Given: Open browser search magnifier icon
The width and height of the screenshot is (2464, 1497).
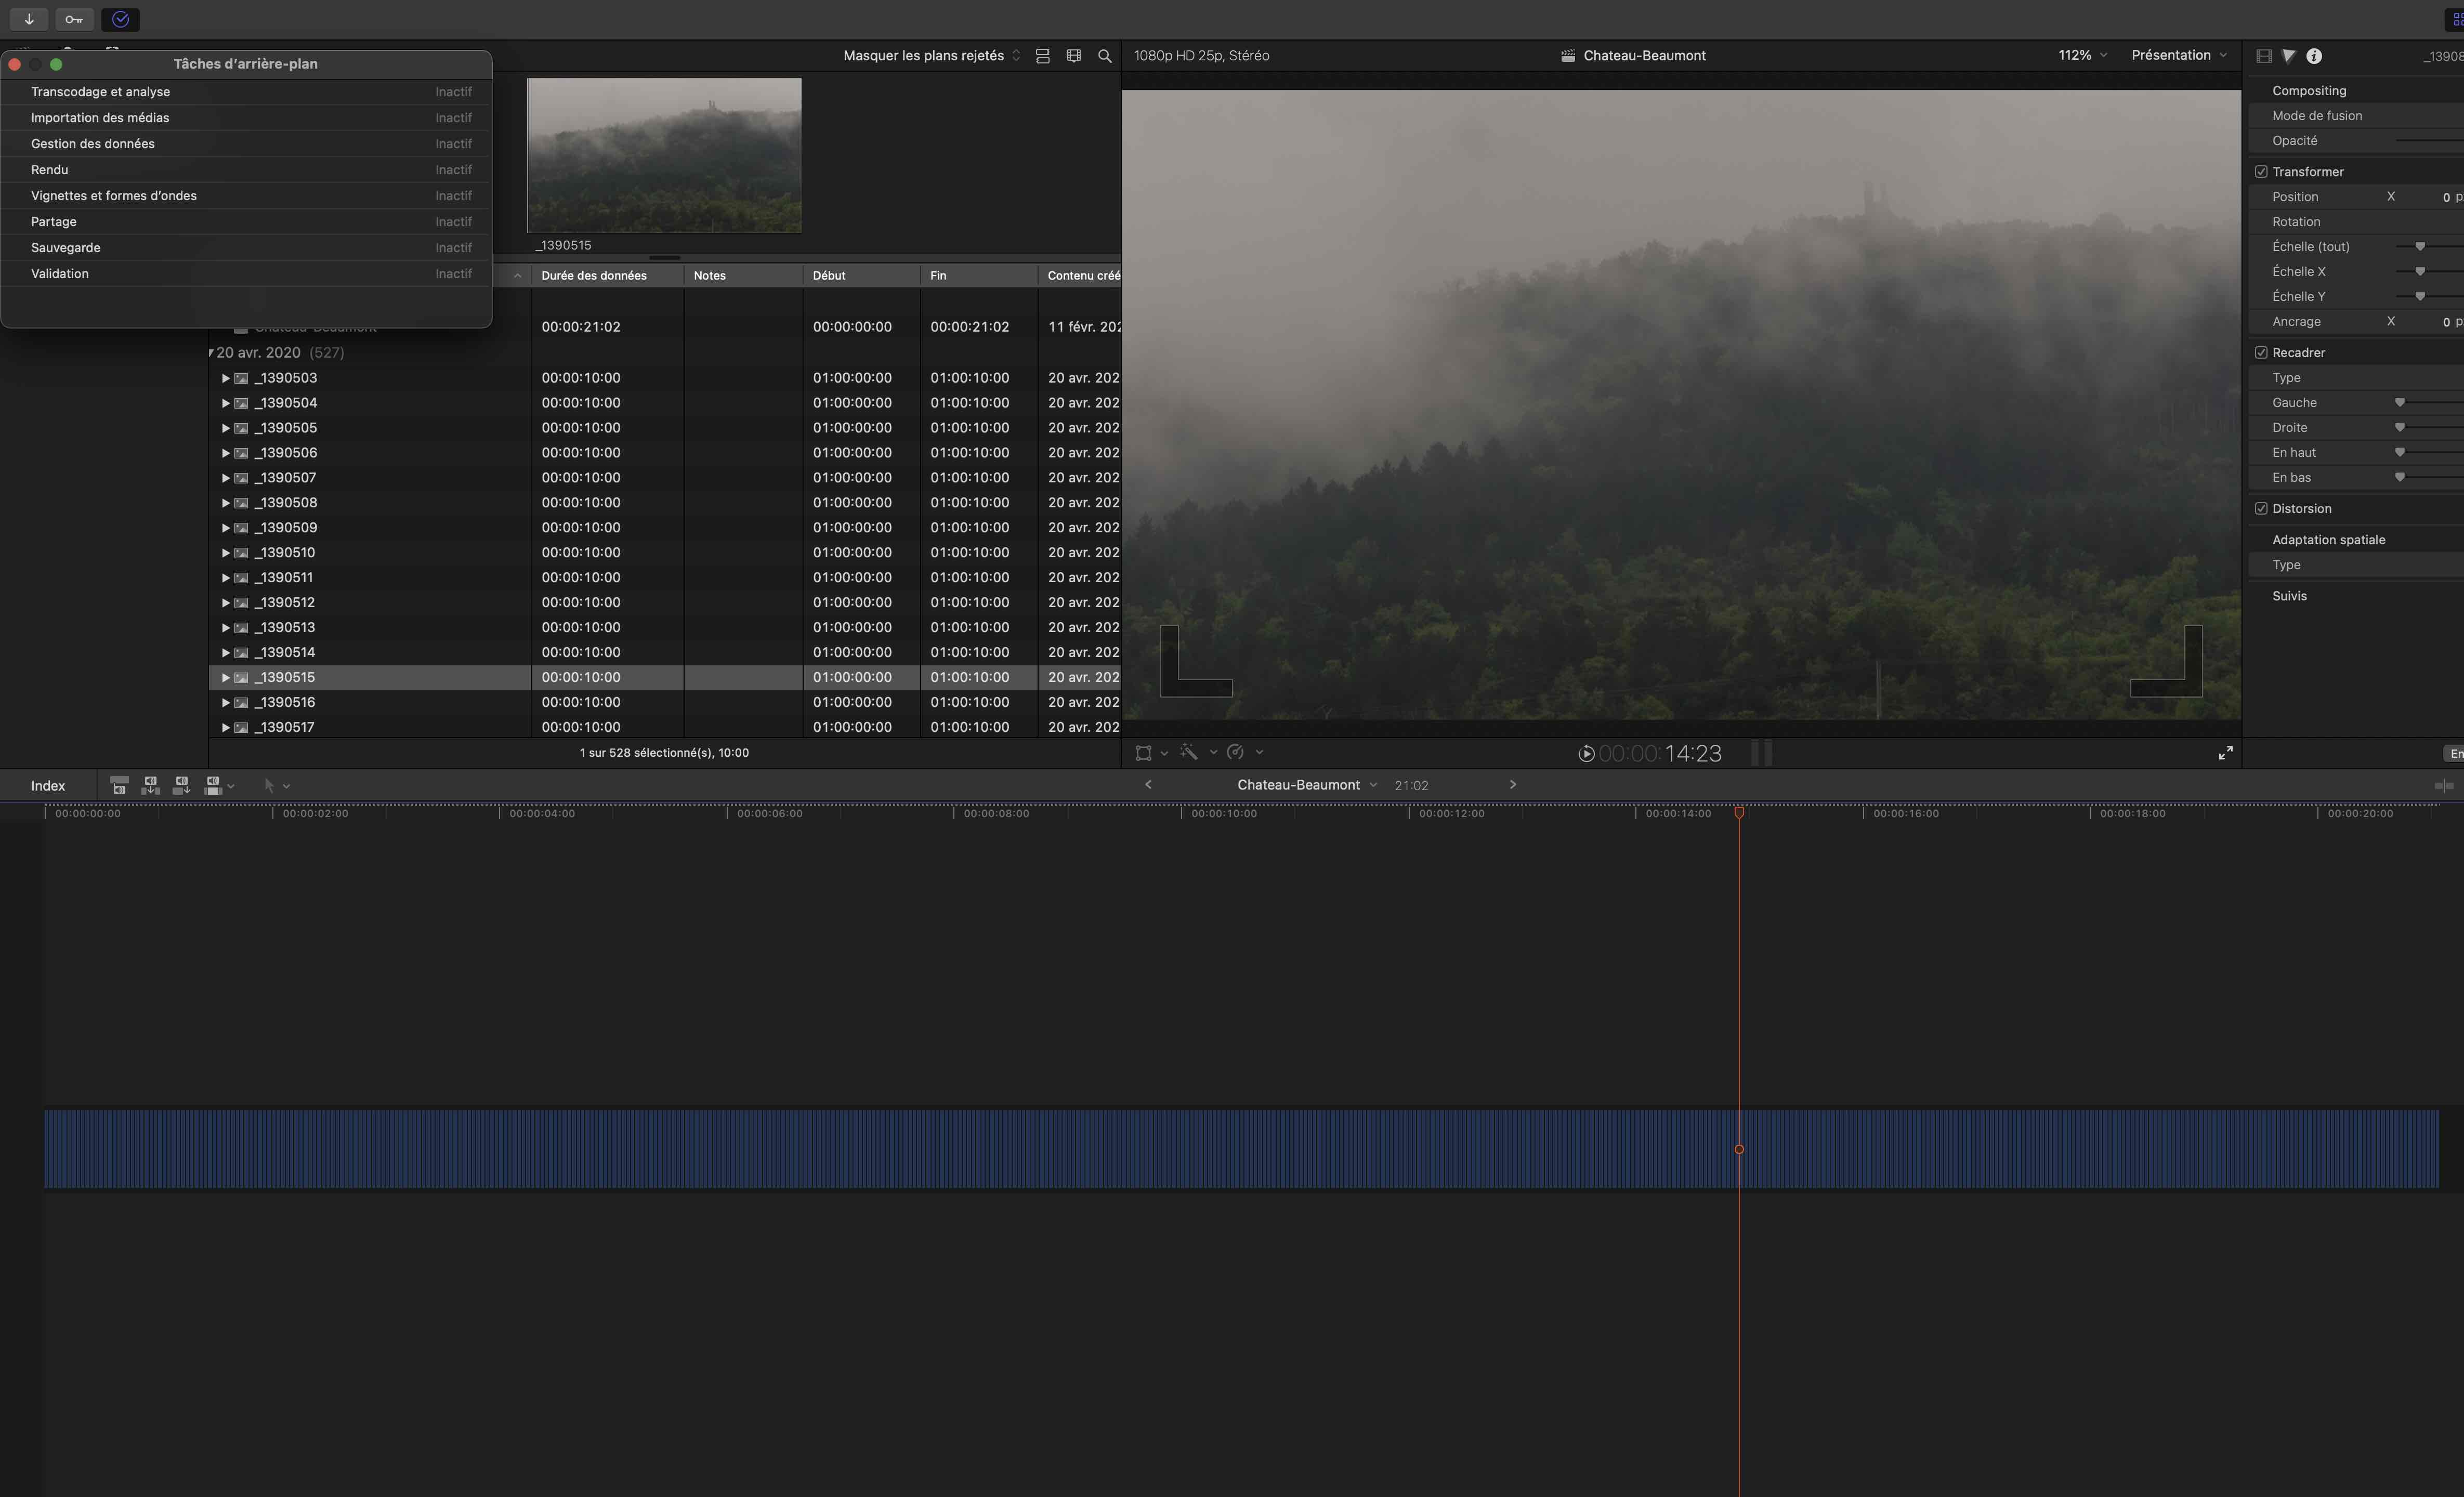Looking at the screenshot, I should 1105,56.
